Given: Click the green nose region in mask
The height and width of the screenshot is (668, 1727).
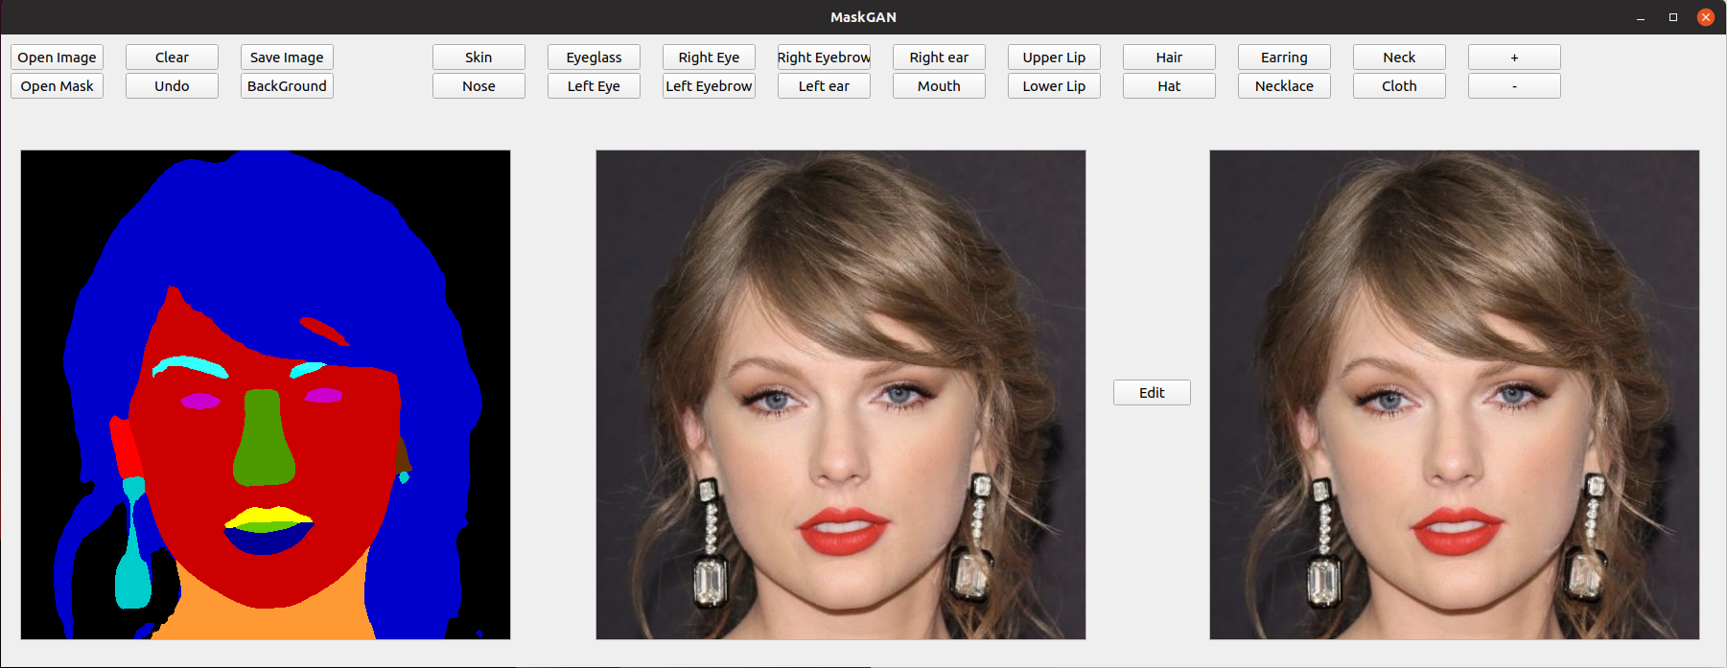Looking at the screenshot, I should coord(264,436).
